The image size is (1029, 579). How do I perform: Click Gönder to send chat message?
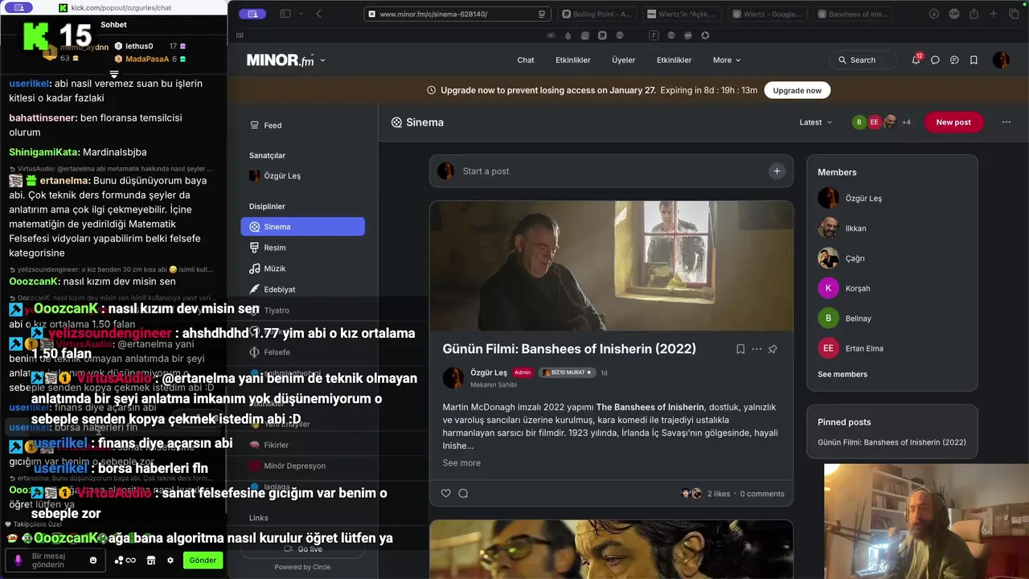(203, 561)
